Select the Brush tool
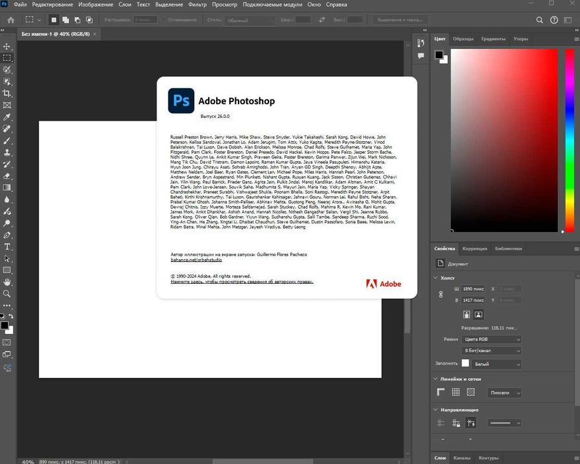This screenshot has width=580, height=464. tap(7, 141)
